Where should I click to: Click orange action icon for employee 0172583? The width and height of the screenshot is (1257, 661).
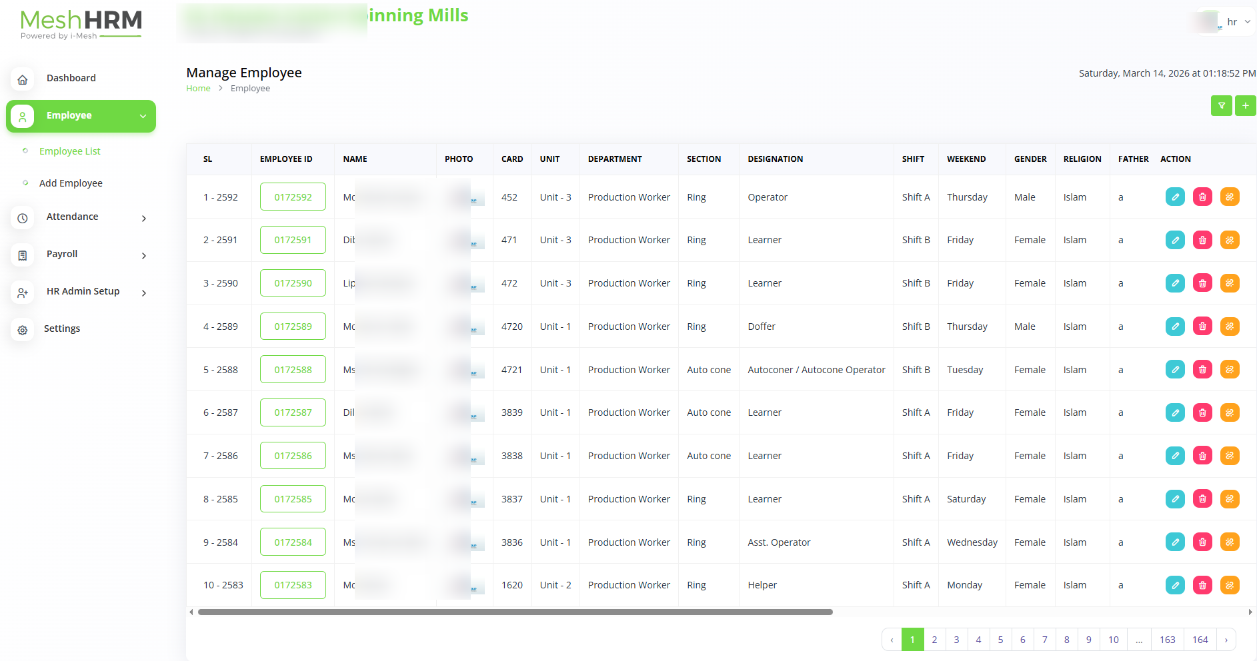tap(1229, 585)
